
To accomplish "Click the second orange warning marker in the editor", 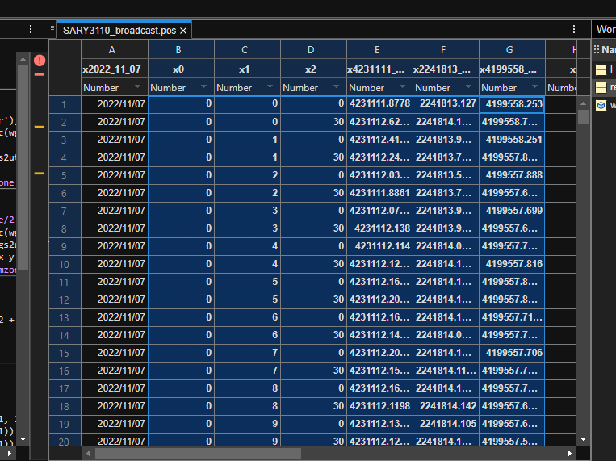I will click(x=40, y=174).
